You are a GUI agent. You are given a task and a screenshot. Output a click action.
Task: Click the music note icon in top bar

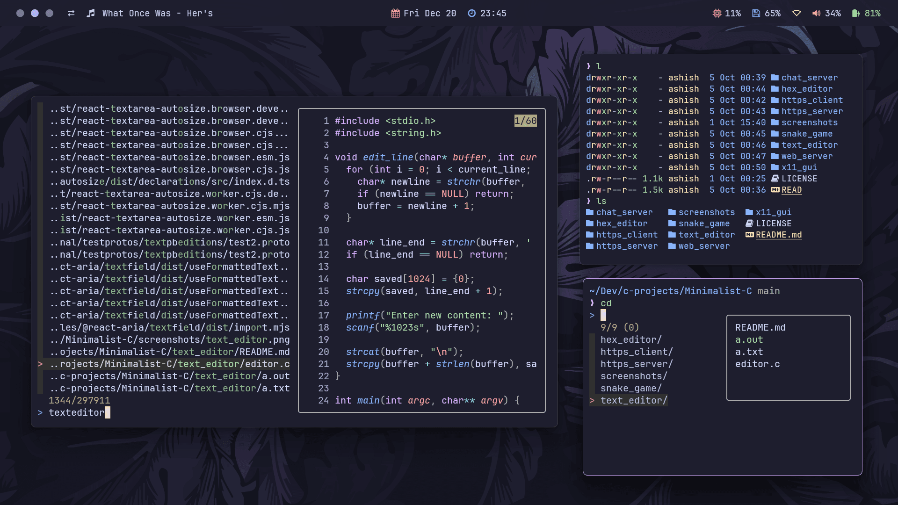coord(91,14)
